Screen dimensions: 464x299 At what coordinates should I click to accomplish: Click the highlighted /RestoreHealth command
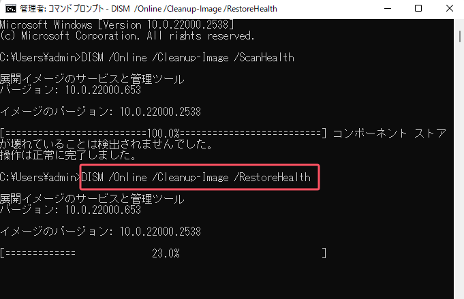196,177
